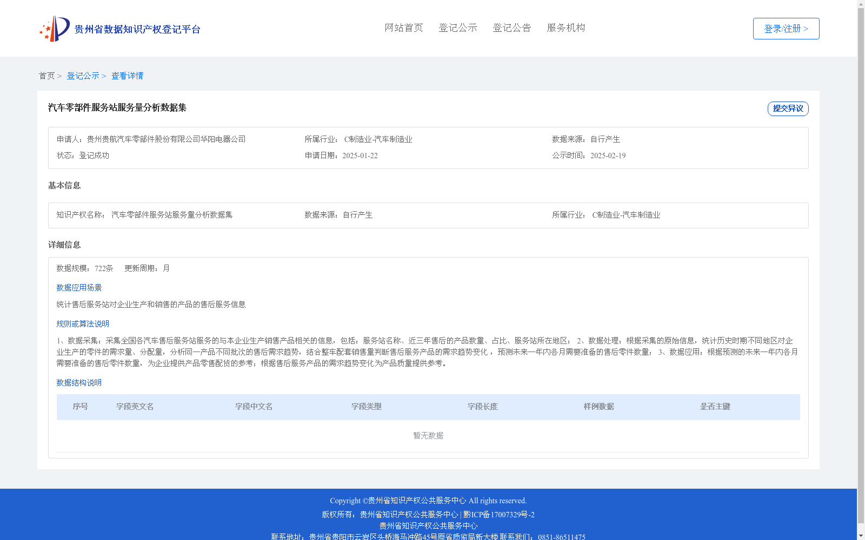Click the 查看详情 breadcrumb

(x=128, y=76)
